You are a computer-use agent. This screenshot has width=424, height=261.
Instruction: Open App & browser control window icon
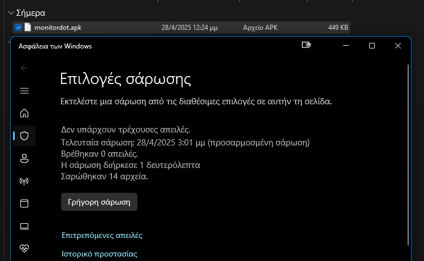(x=24, y=204)
